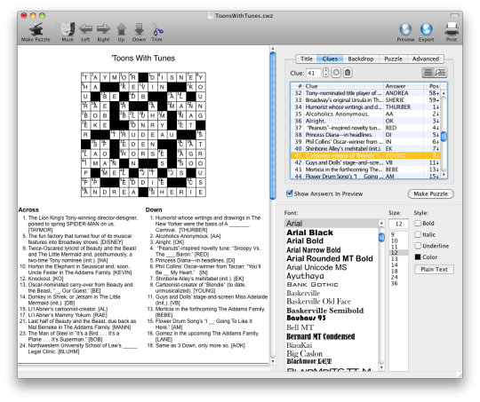480x402 pixels.
Task: Choose Bank Gothic in the font list
Action: pos(312,285)
